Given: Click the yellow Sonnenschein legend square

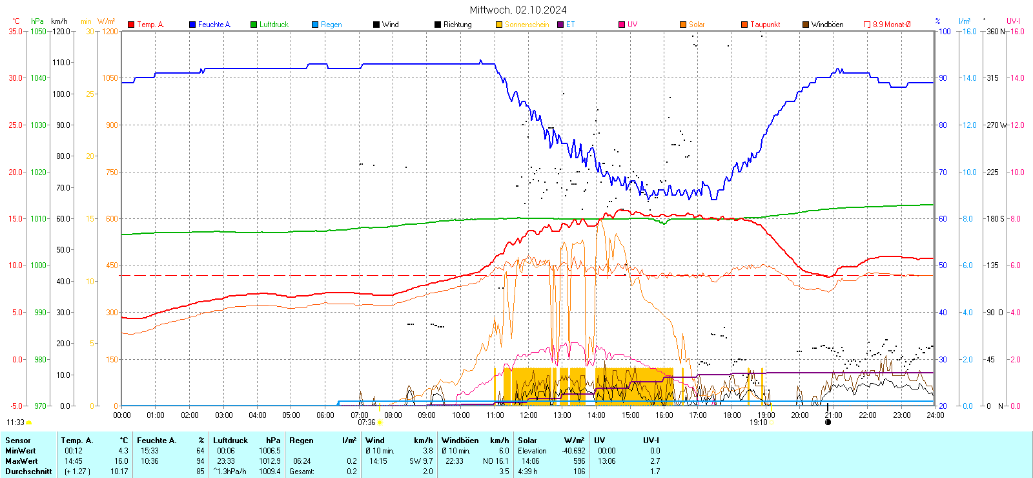Looking at the screenshot, I should pos(499,25).
